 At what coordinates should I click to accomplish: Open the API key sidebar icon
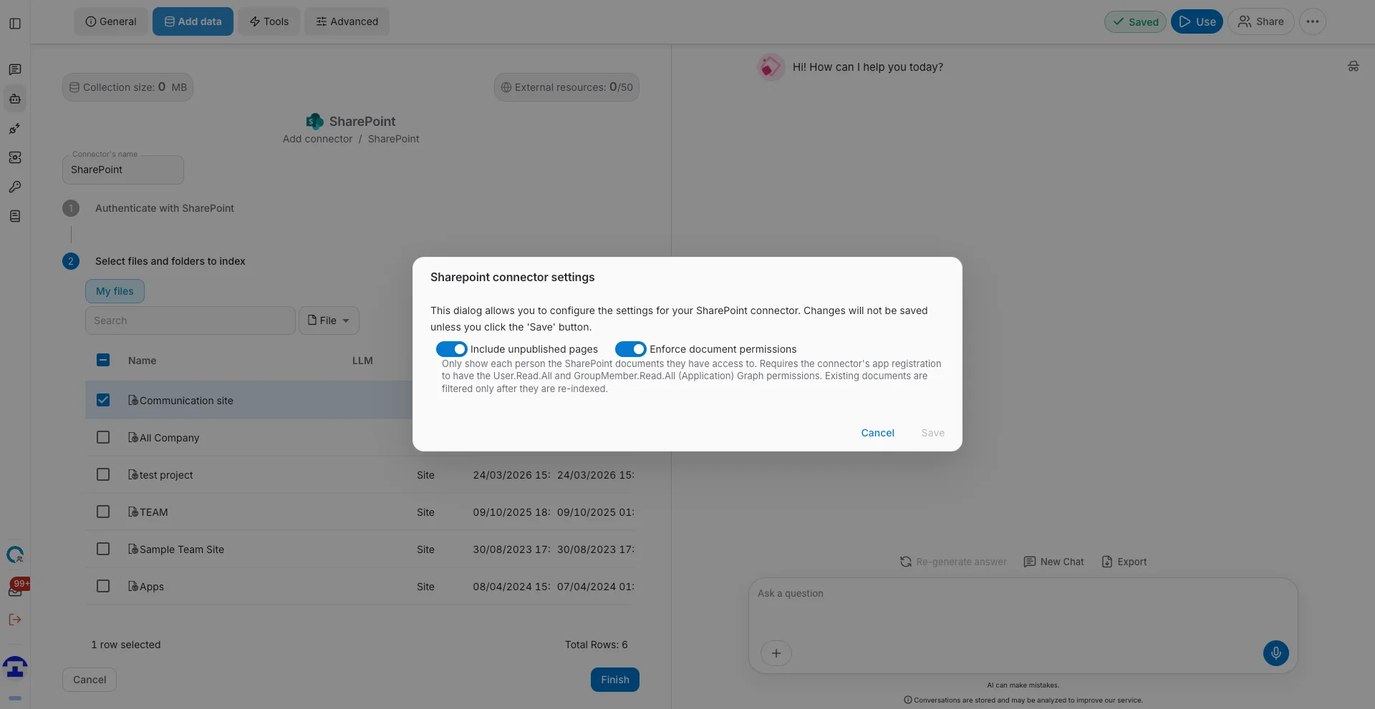click(x=15, y=187)
